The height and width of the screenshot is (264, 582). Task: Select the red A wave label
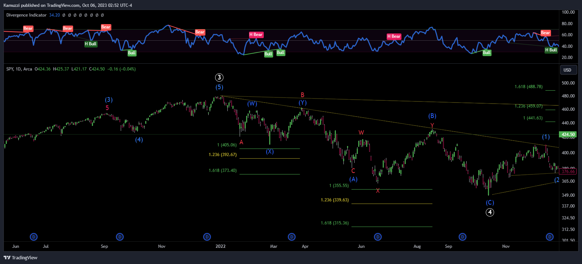tap(241, 142)
